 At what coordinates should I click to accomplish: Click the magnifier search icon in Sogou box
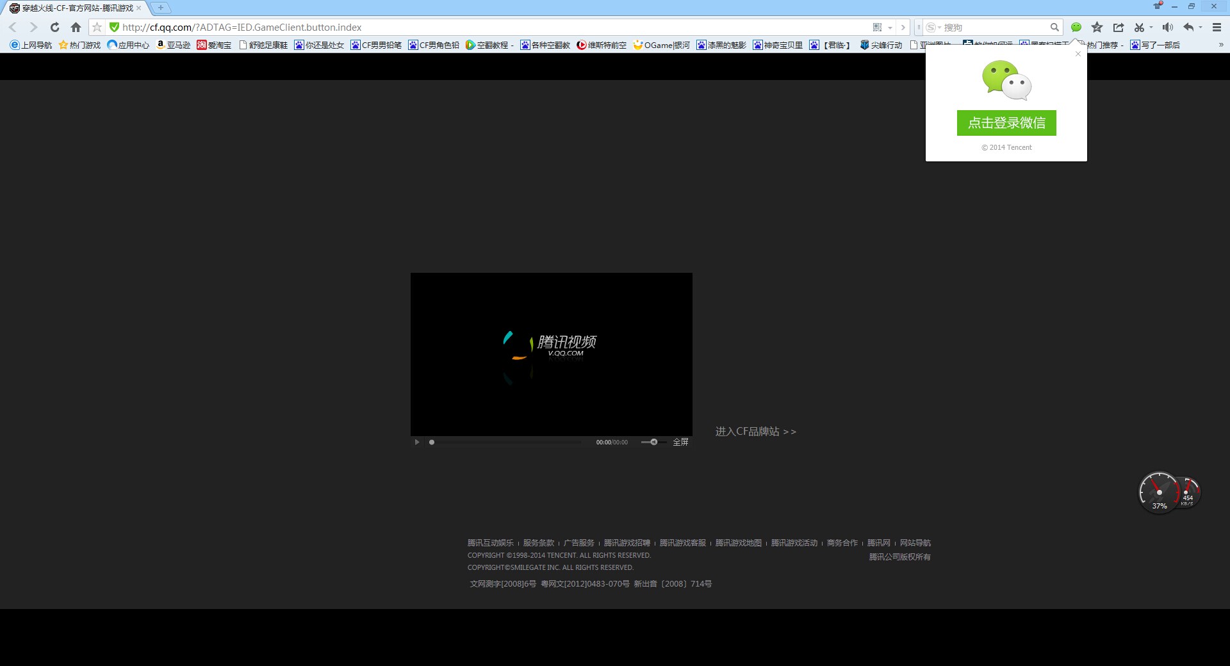point(1054,28)
